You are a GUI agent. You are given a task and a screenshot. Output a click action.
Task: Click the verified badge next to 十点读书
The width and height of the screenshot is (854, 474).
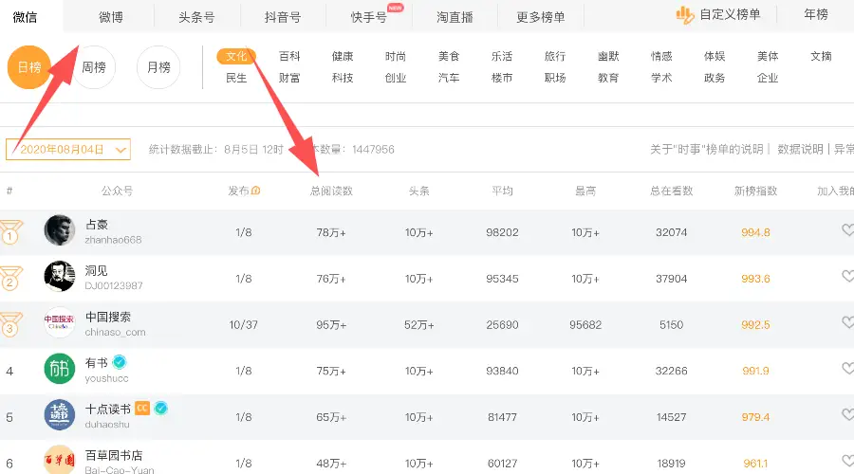160,409
